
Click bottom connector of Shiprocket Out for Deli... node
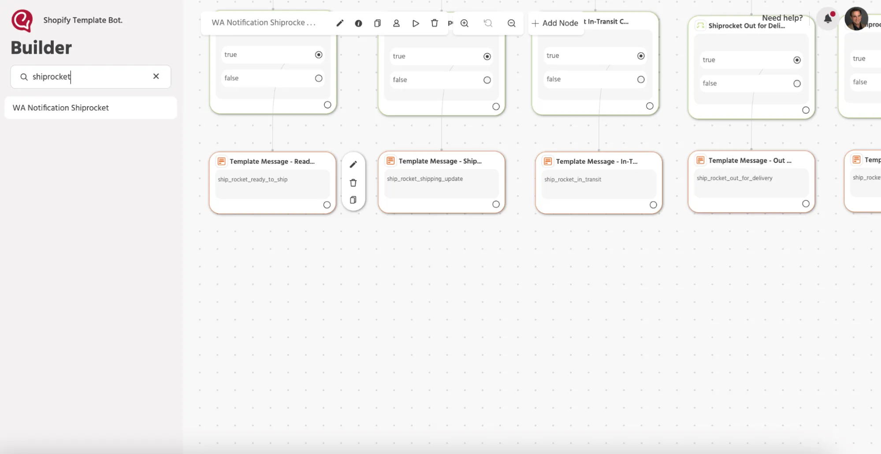[x=806, y=110]
